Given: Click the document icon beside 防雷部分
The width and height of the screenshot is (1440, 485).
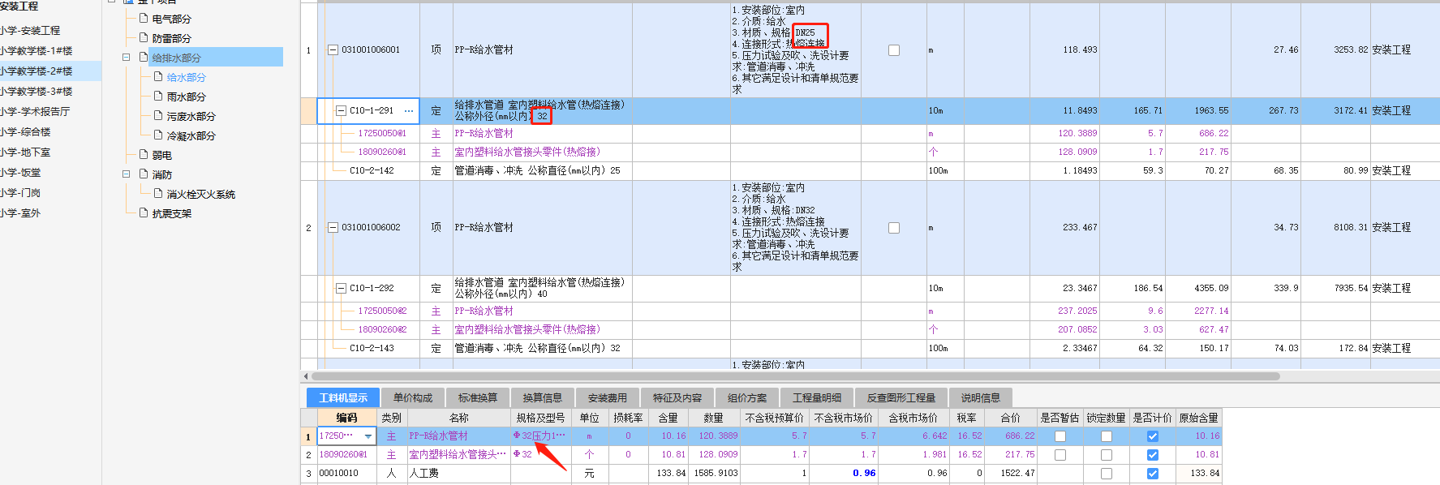Looking at the screenshot, I should pyautogui.click(x=144, y=37).
